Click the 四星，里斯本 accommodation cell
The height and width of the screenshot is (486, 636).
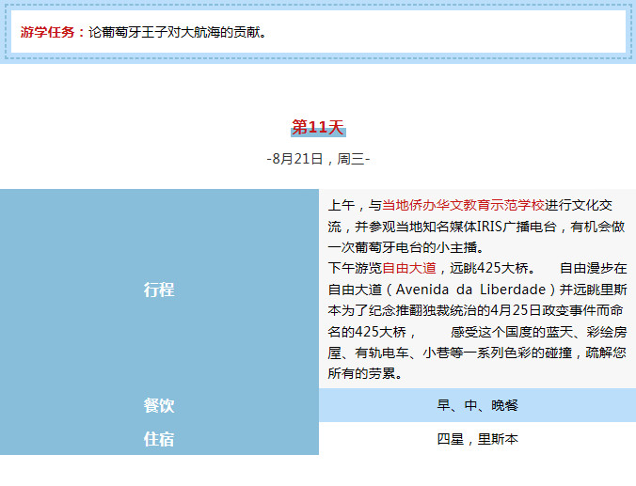coord(477,439)
